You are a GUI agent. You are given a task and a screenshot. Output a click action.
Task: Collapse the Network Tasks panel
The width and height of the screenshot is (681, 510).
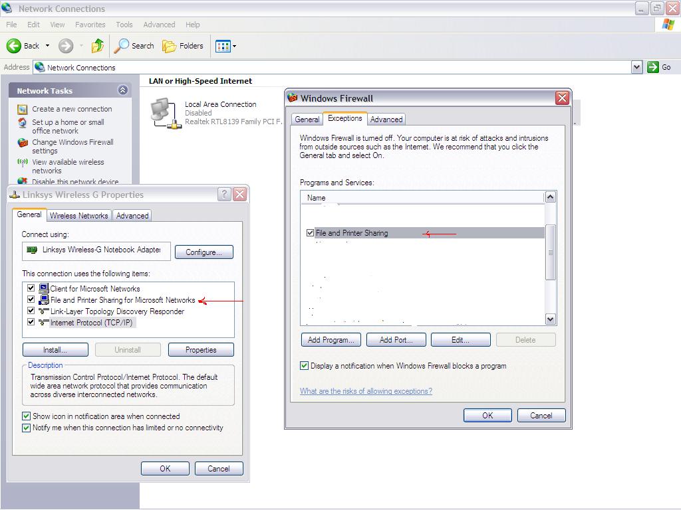tap(123, 90)
